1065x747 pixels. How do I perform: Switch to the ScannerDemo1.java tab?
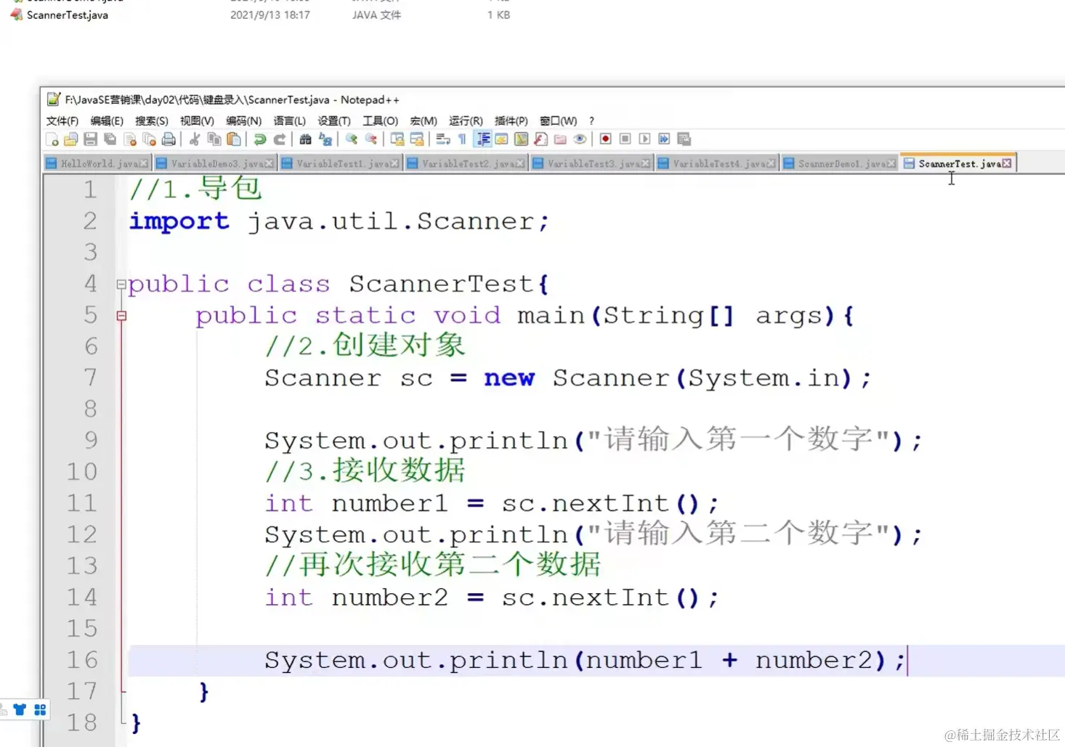tap(841, 164)
